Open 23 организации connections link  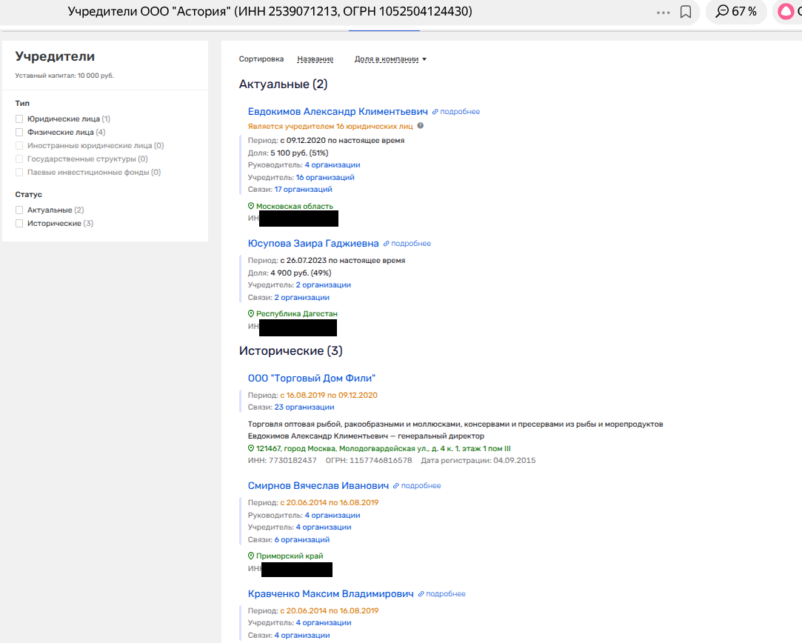[x=304, y=407]
